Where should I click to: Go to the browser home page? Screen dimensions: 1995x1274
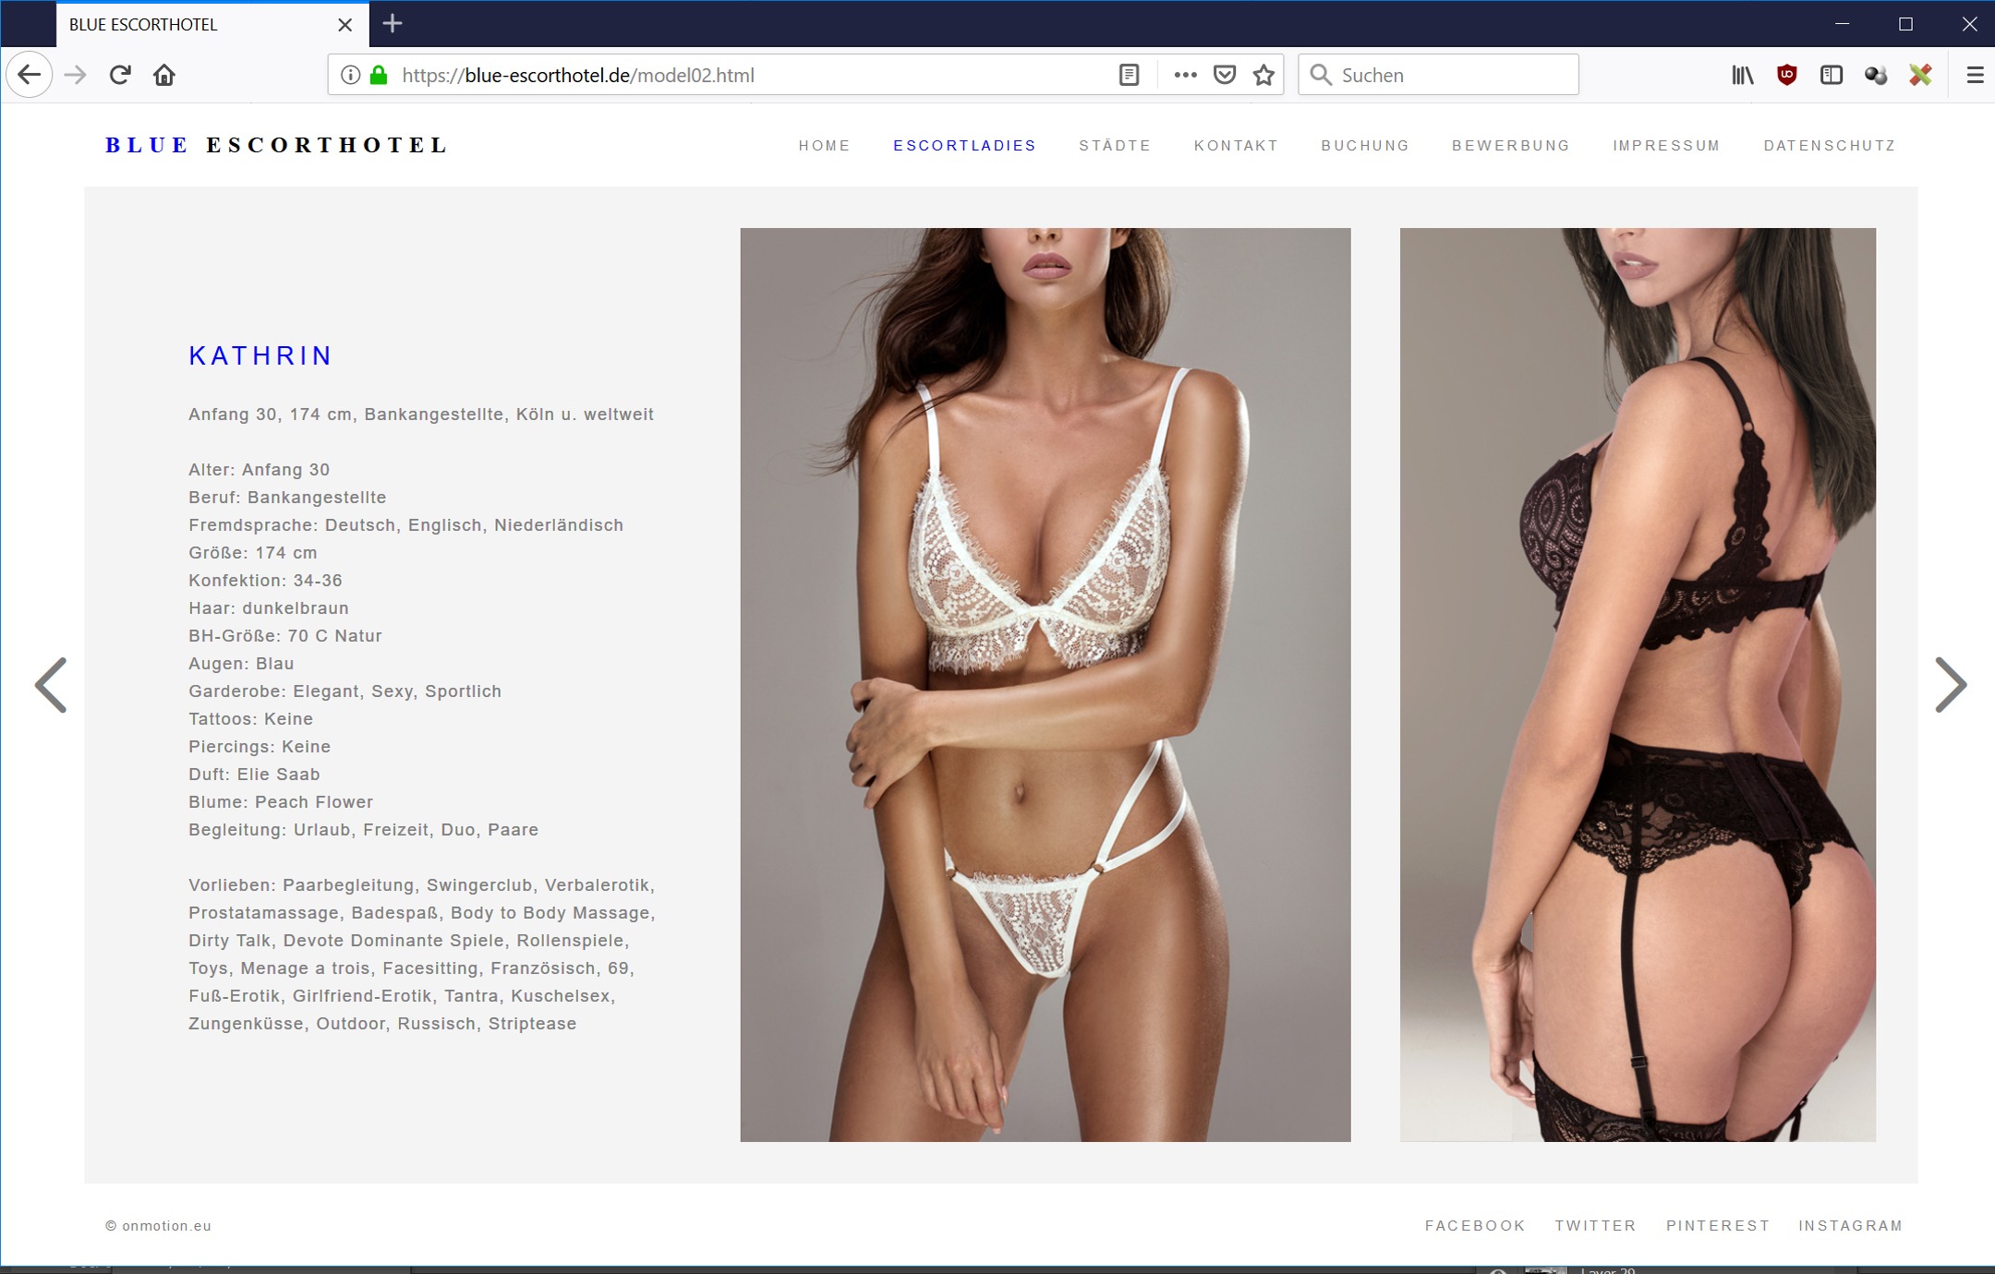pos(164,75)
